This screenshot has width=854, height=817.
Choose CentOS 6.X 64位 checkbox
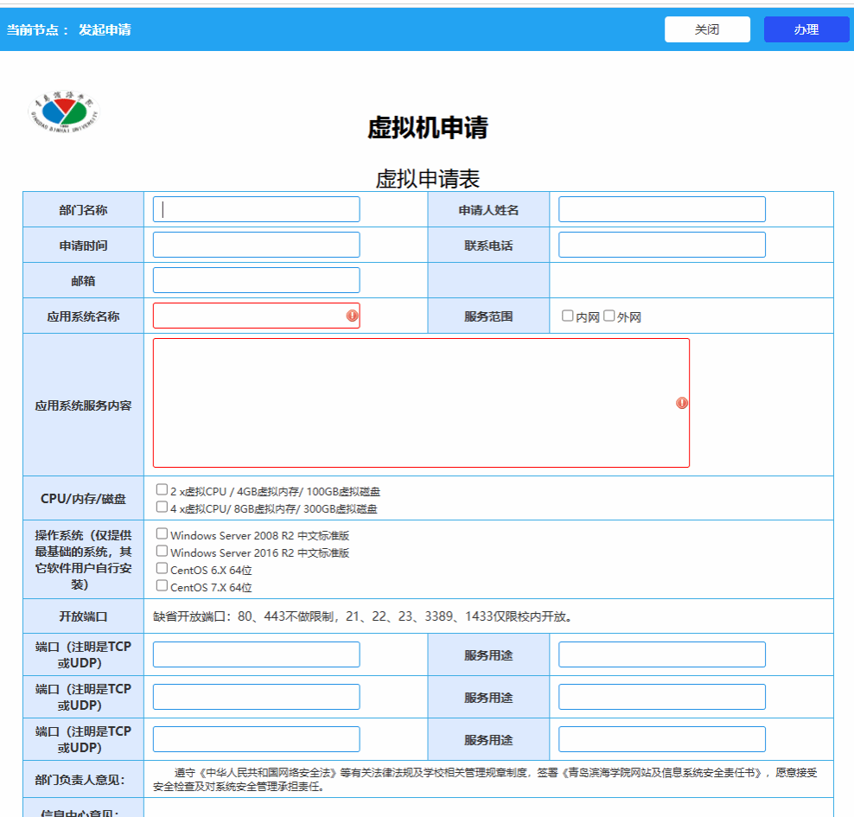(x=162, y=569)
